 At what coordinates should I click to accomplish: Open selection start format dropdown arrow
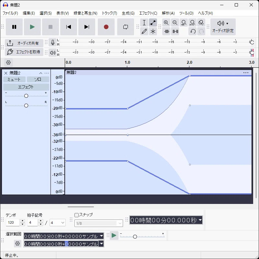pyautogui.click(x=101, y=236)
